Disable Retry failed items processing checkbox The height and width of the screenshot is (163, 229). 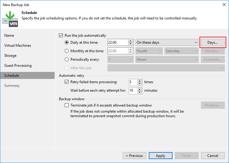(x=67, y=82)
